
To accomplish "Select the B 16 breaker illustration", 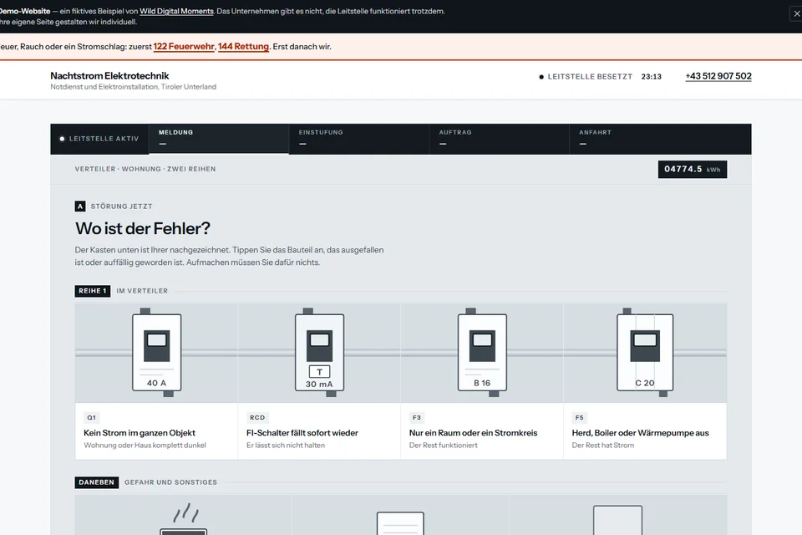I will pyautogui.click(x=482, y=352).
